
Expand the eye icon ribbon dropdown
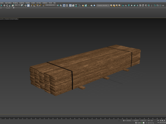coord(14,8)
